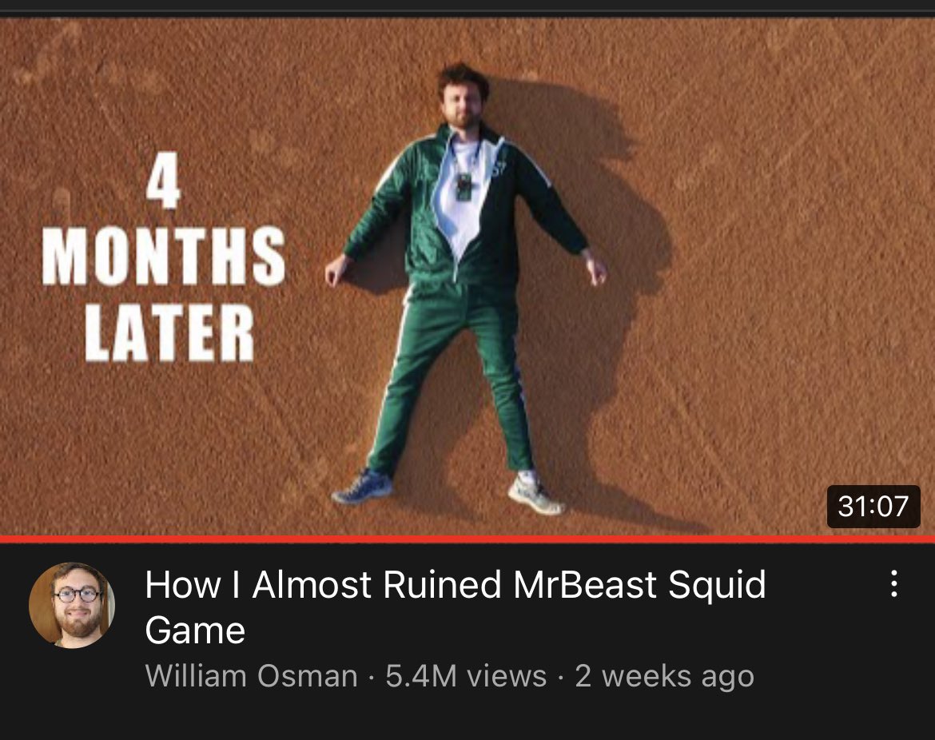Click the dark bar above thumbnail
This screenshot has width=935, height=740.
pos(467,8)
